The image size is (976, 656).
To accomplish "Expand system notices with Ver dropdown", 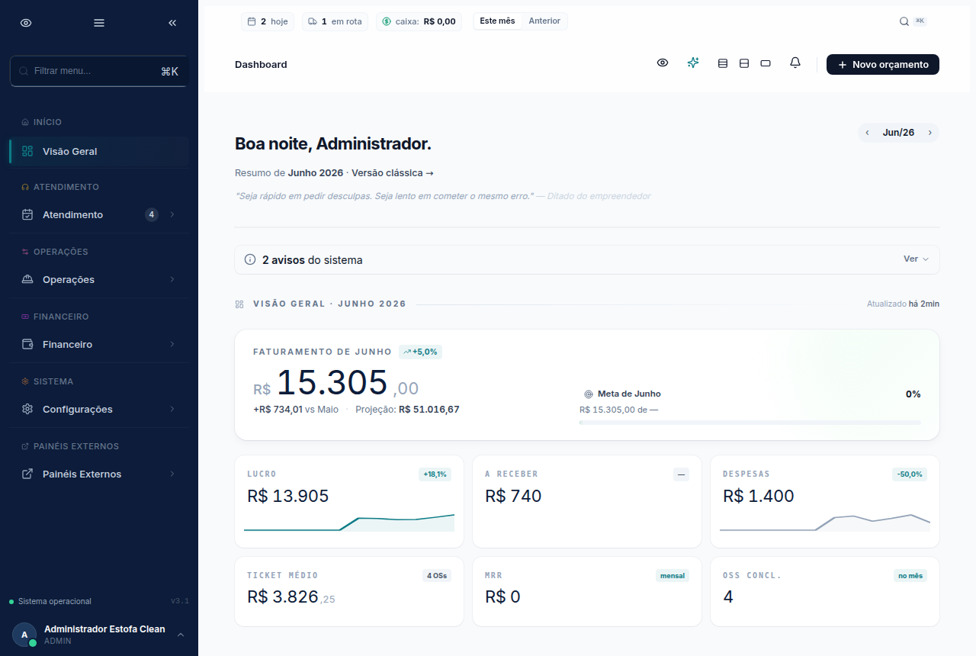I will click(x=917, y=259).
